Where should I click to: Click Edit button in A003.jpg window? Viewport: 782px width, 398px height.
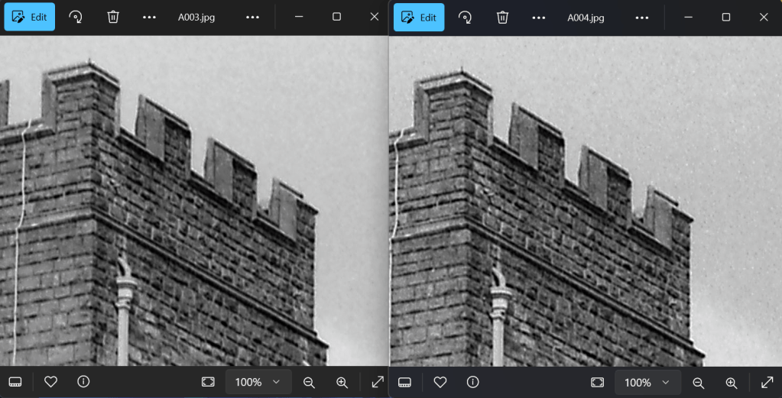30,17
